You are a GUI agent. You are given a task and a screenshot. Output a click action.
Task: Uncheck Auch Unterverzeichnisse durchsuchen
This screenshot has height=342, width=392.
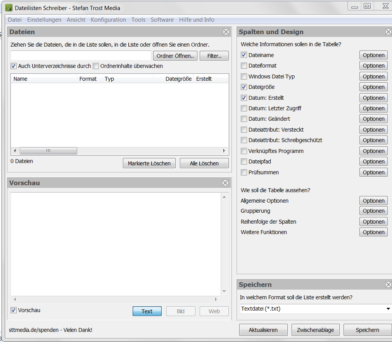tap(14, 66)
